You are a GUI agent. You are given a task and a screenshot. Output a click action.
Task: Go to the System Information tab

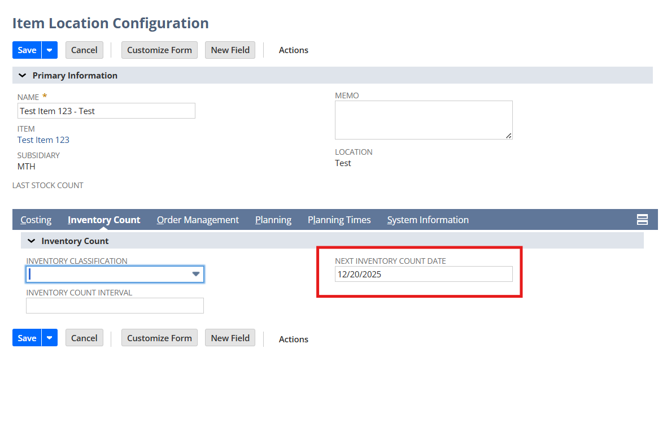click(x=428, y=220)
